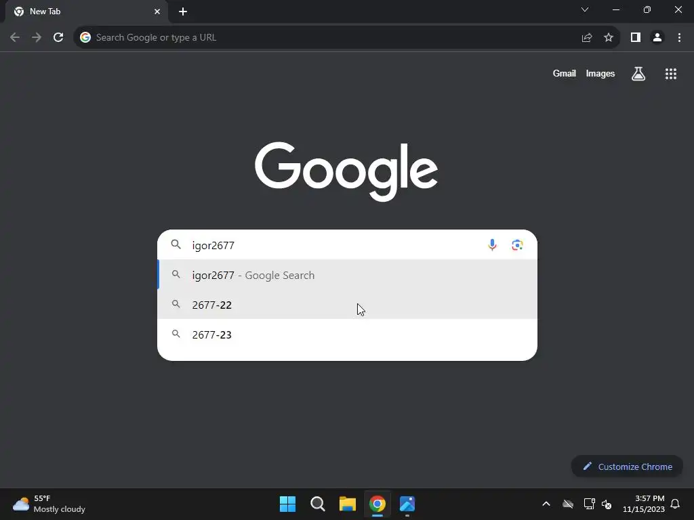Go forward to next page
This screenshot has width=694, height=520.
37,38
